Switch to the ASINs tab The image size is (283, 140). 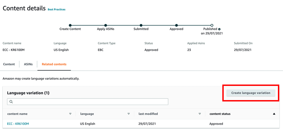tap(28, 64)
